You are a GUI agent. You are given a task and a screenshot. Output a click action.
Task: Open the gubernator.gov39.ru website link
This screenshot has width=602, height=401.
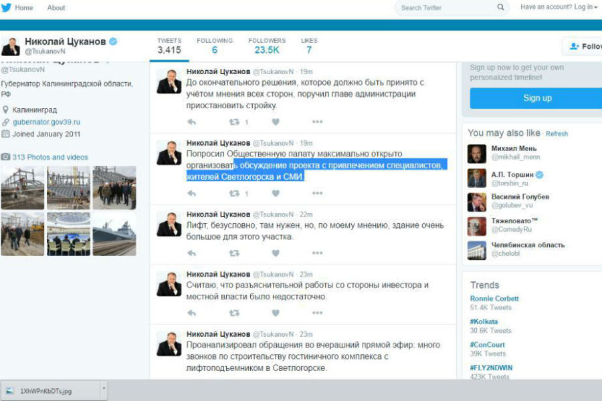pos(46,122)
